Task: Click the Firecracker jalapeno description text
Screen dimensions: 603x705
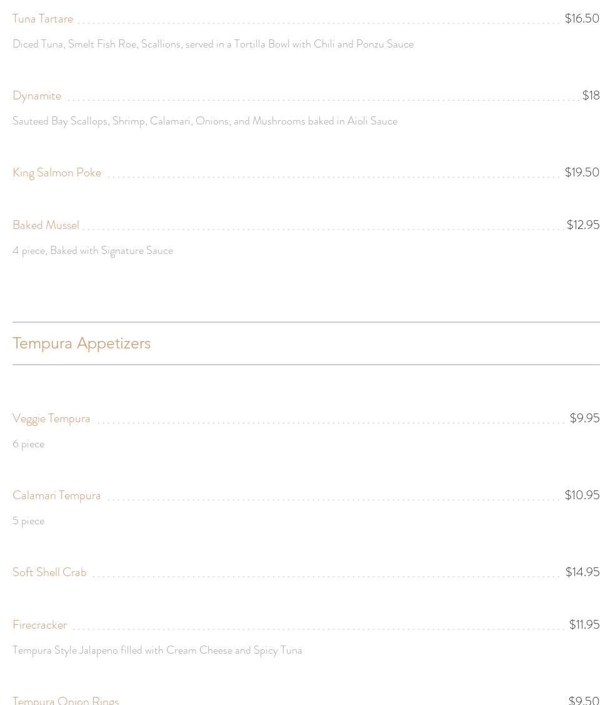Action: click(157, 651)
